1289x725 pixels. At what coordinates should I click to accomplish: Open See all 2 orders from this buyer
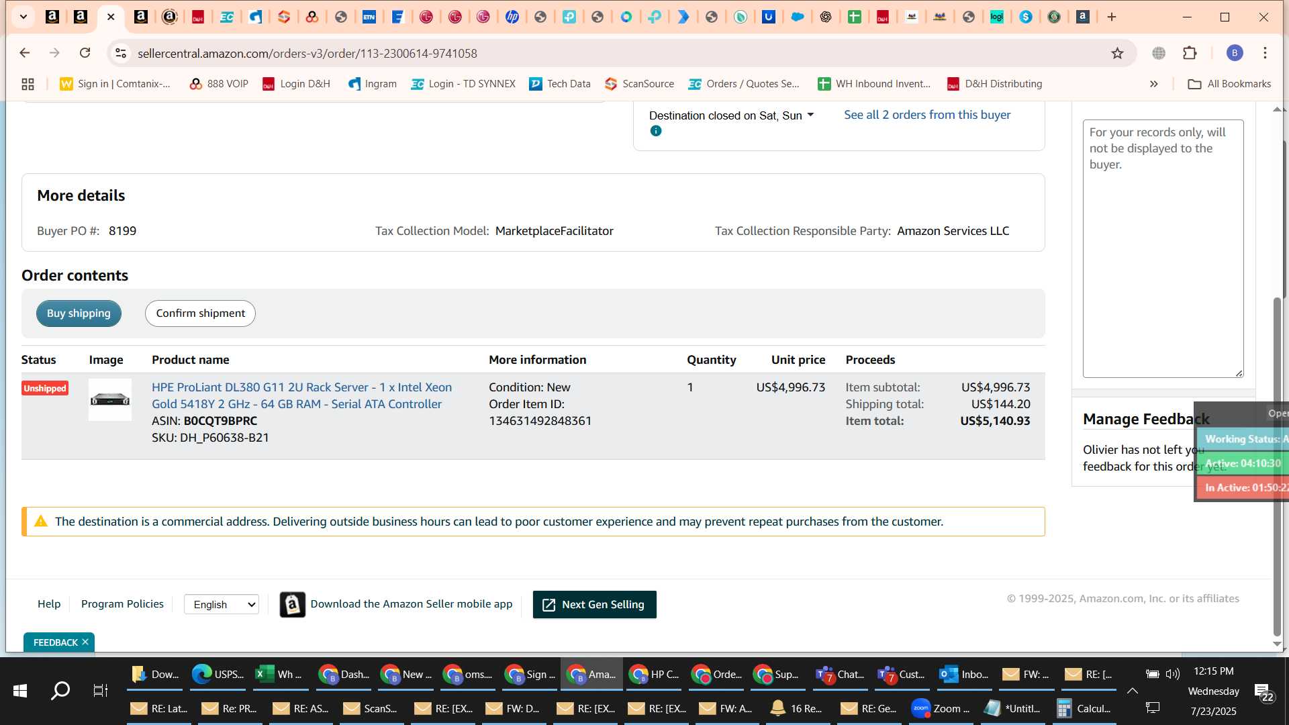[x=926, y=115]
